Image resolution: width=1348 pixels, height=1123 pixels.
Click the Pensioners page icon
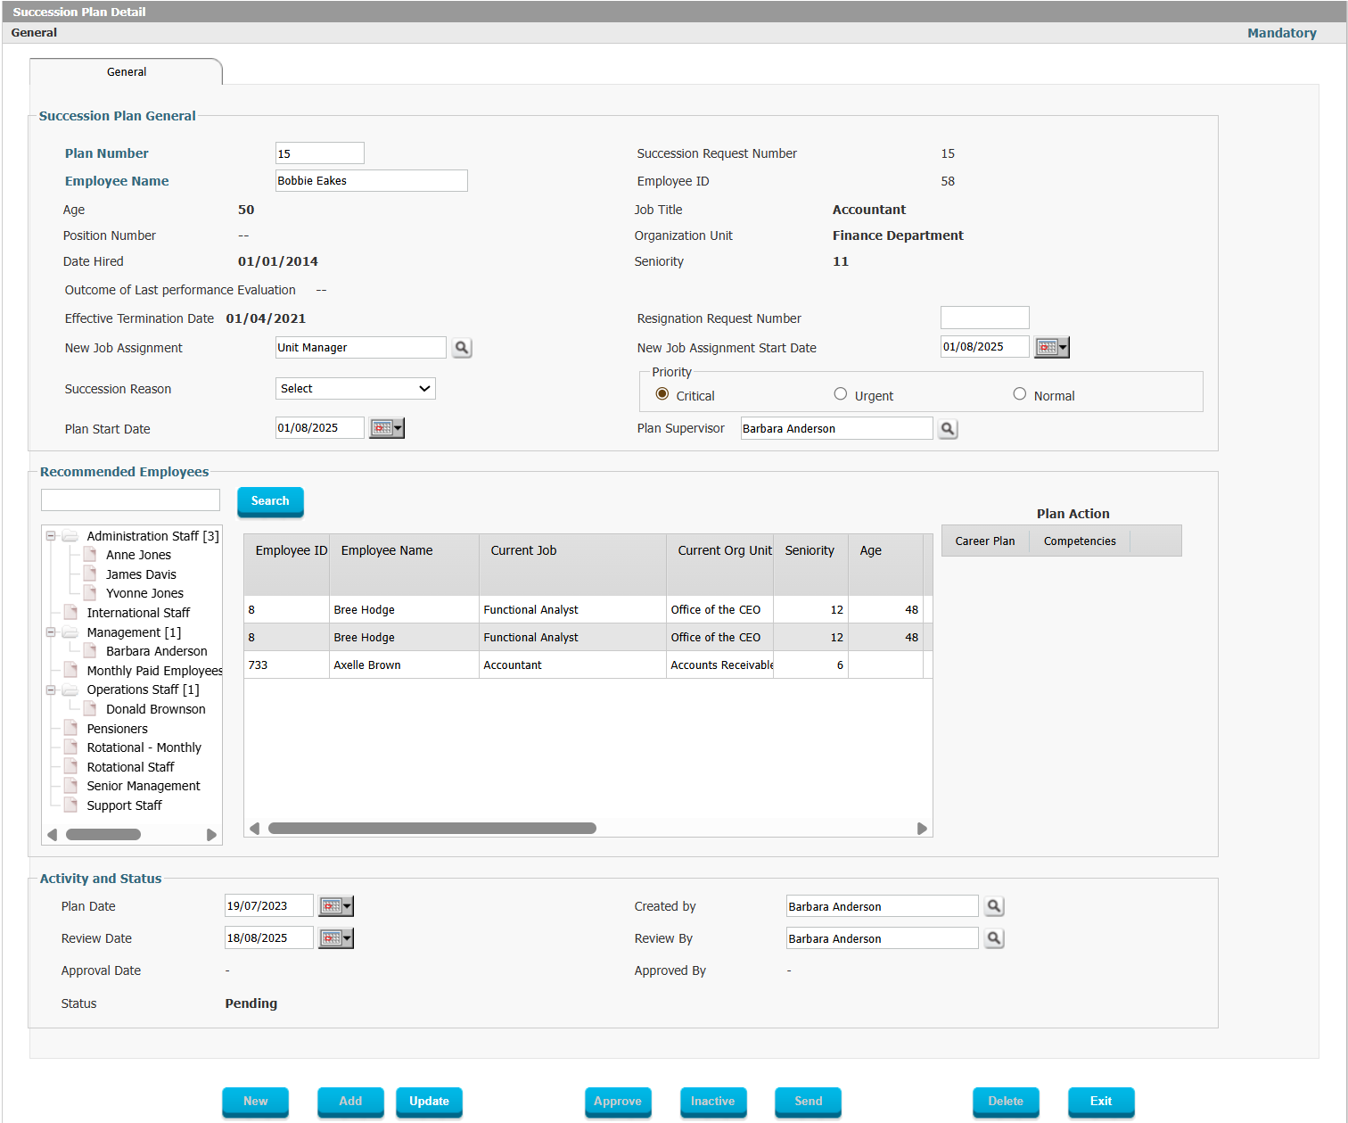coord(70,728)
